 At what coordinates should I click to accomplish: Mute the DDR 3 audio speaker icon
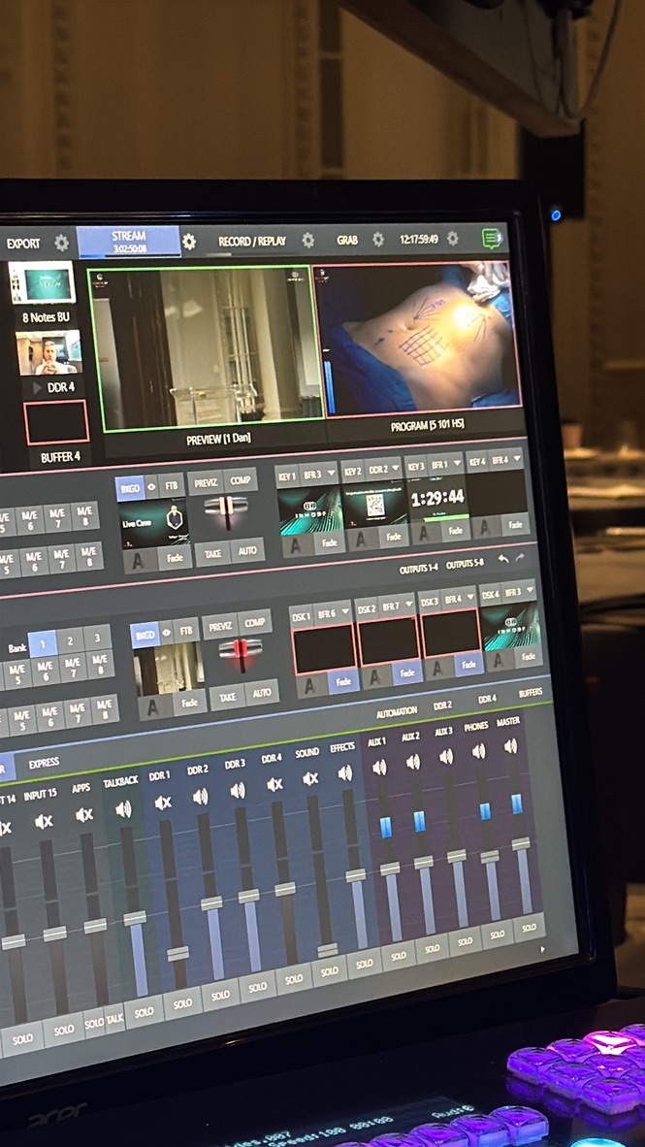click(237, 790)
